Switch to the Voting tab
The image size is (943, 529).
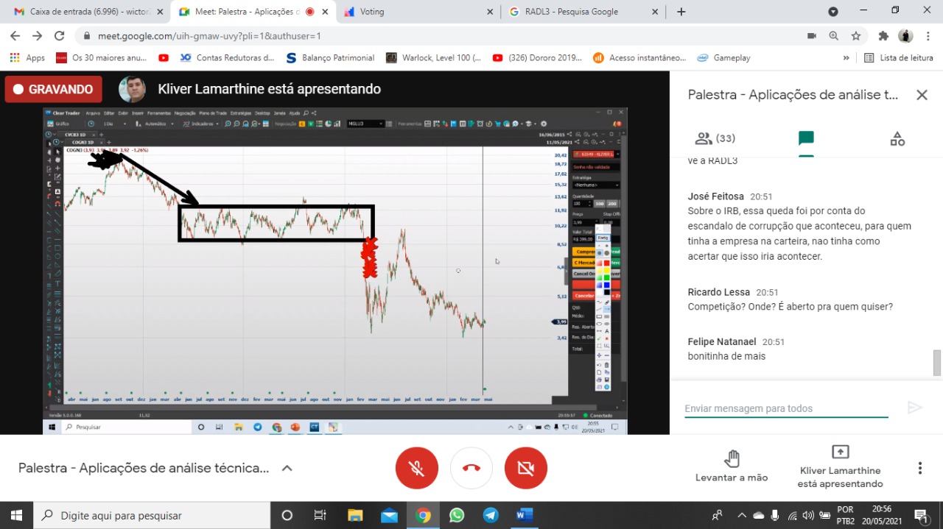tap(416, 12)
